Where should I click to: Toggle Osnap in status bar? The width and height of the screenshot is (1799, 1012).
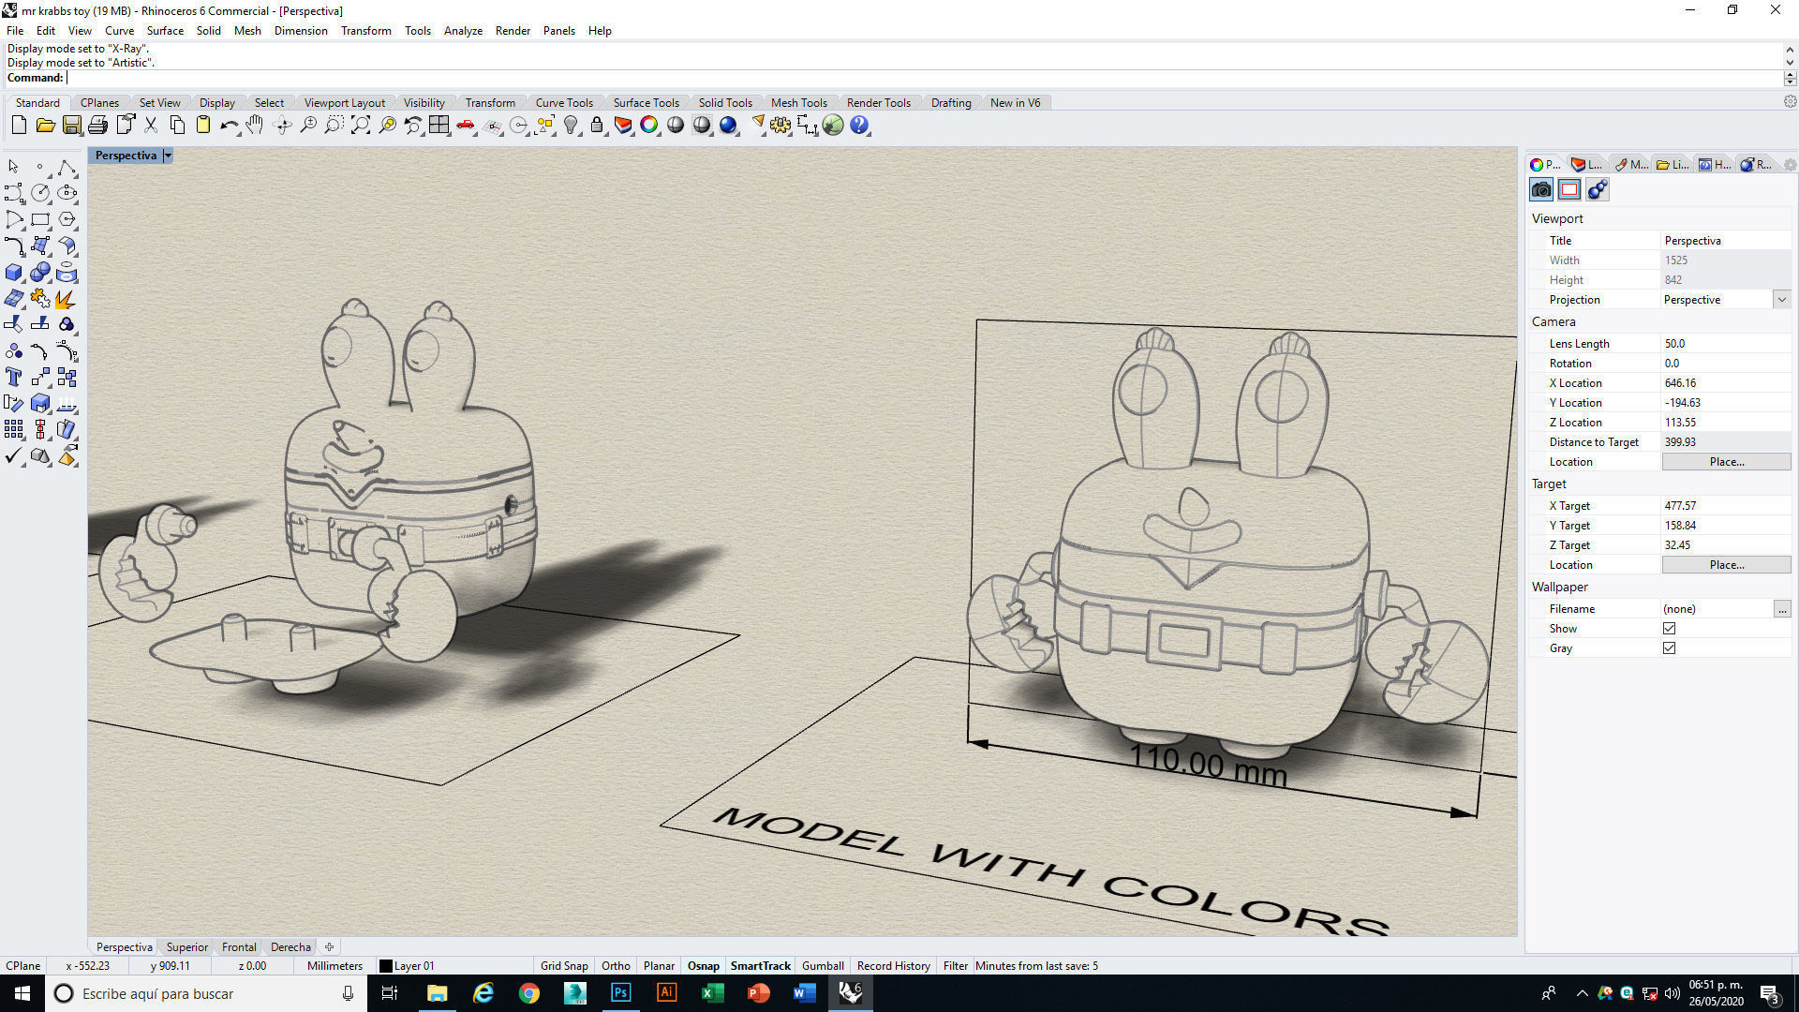point(704,966)
